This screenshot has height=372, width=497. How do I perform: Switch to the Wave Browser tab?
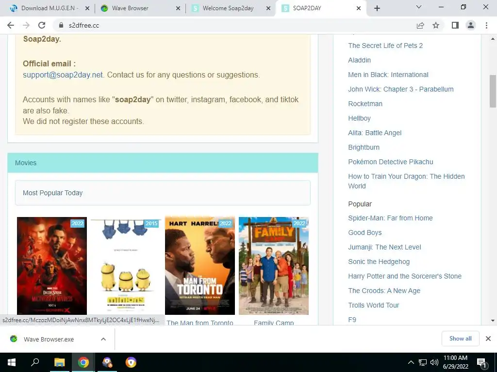(x=139, y=8)
